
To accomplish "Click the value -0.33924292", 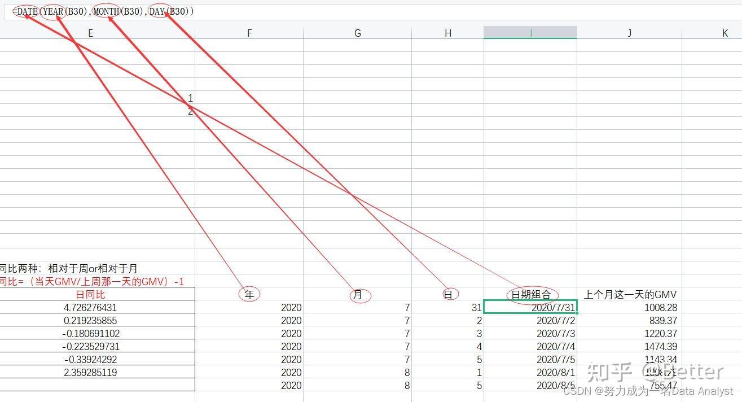I will coord(90,359).
